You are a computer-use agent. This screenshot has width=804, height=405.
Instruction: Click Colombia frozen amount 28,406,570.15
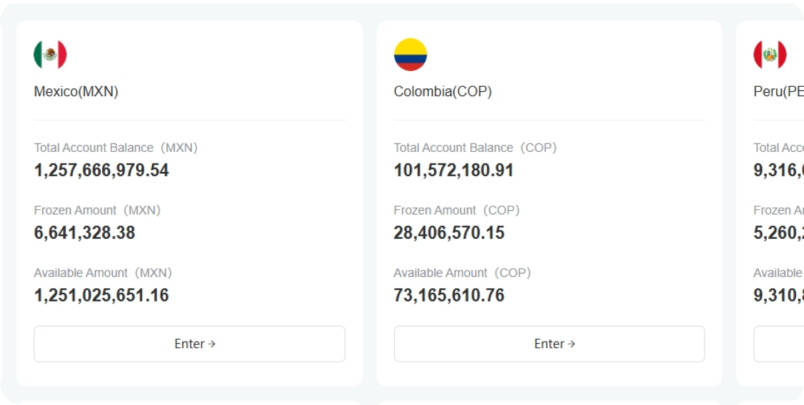449,233
